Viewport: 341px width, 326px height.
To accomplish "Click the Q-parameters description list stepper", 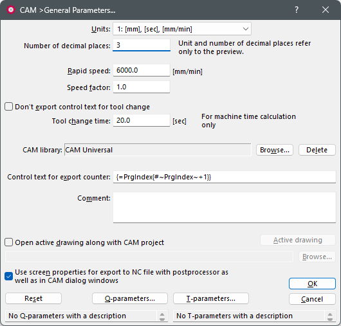I will [162, 316].
